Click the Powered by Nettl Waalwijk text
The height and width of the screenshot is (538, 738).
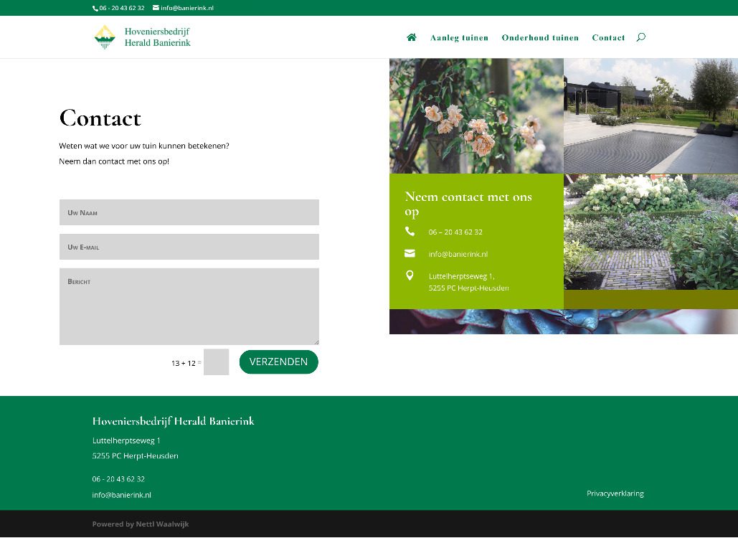(x=141, y=524)
